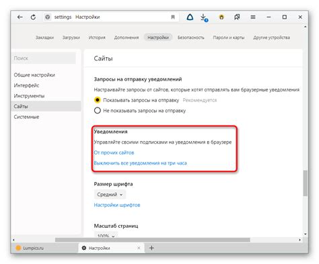Switch to the Lumpics.ru browser tab

click(44, 248)
